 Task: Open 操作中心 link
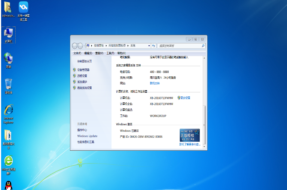[82, 130]
